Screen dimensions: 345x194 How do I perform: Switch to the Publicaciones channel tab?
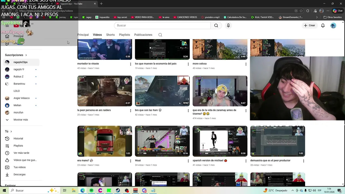tap(143, 35)
